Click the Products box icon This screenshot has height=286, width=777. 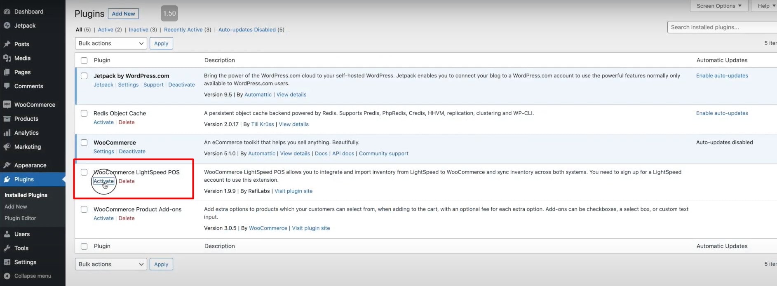click(7, 119)
